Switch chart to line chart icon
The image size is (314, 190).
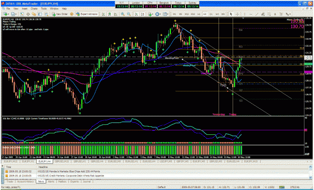[116, 14]
